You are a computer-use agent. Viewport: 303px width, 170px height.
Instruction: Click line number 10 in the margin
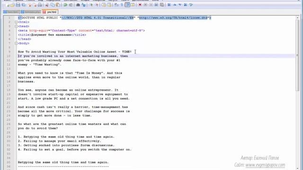(x=9, y=56)
